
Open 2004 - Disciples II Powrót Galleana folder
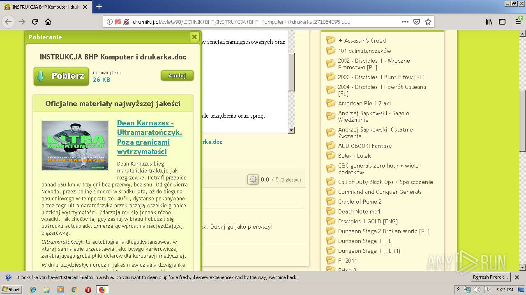click(382, 90)
